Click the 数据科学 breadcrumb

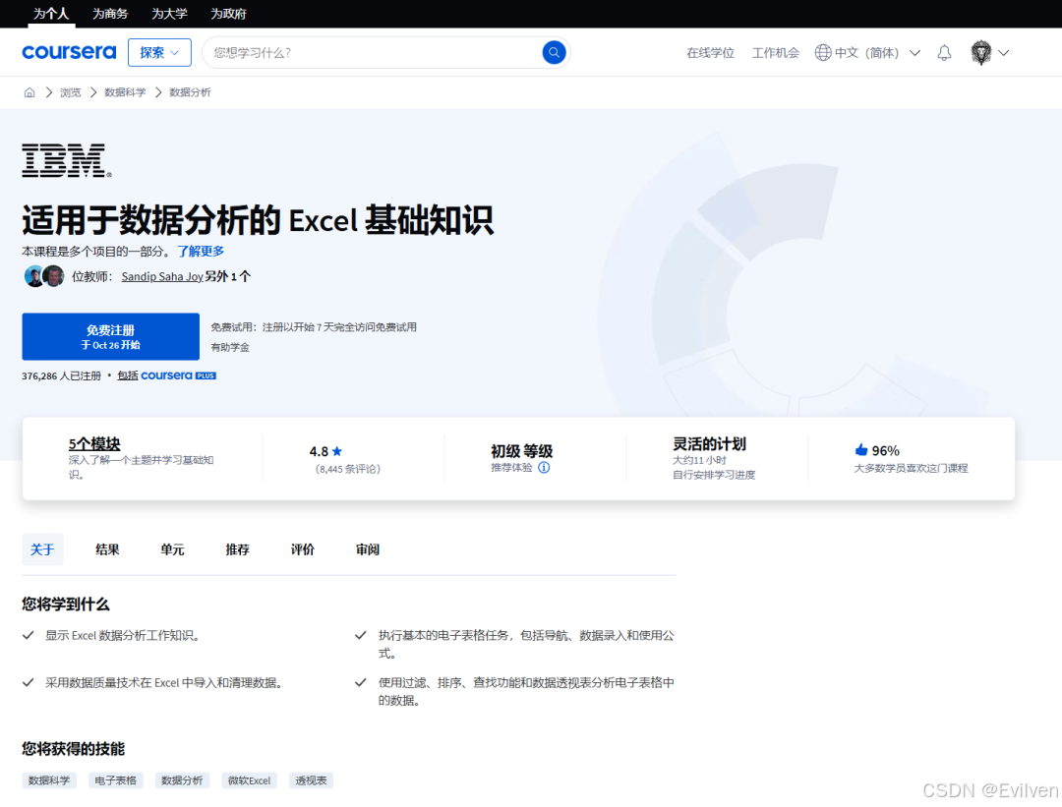click(125, 92)
